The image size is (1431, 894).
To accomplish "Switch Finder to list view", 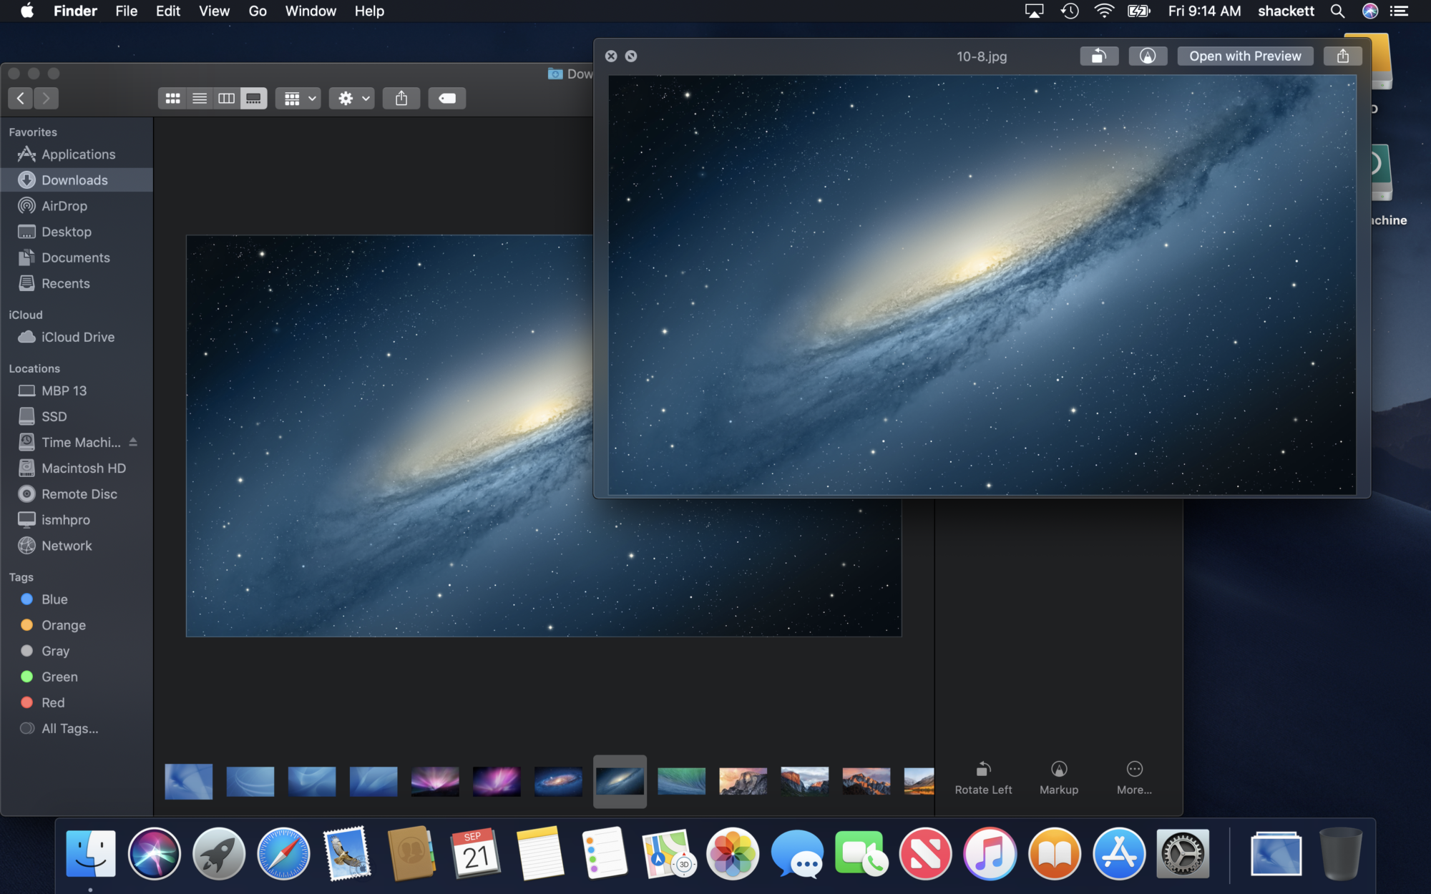I will (x=200, y=98).
